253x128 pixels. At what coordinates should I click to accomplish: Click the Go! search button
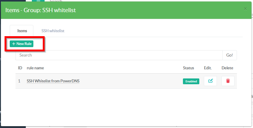click(x=229, y=55)
